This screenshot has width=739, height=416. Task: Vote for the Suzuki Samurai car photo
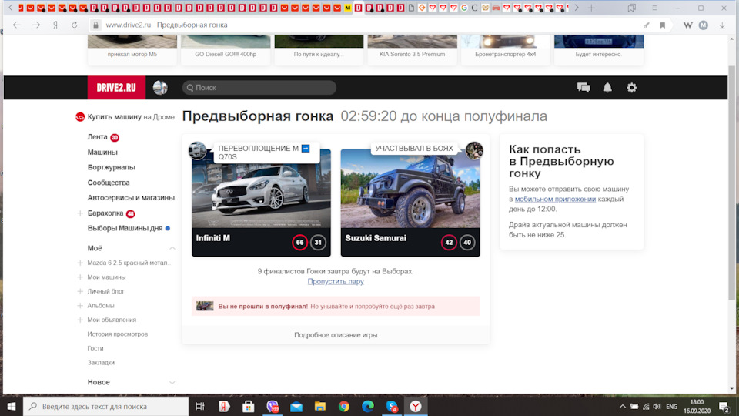click(x=410, y=189)
